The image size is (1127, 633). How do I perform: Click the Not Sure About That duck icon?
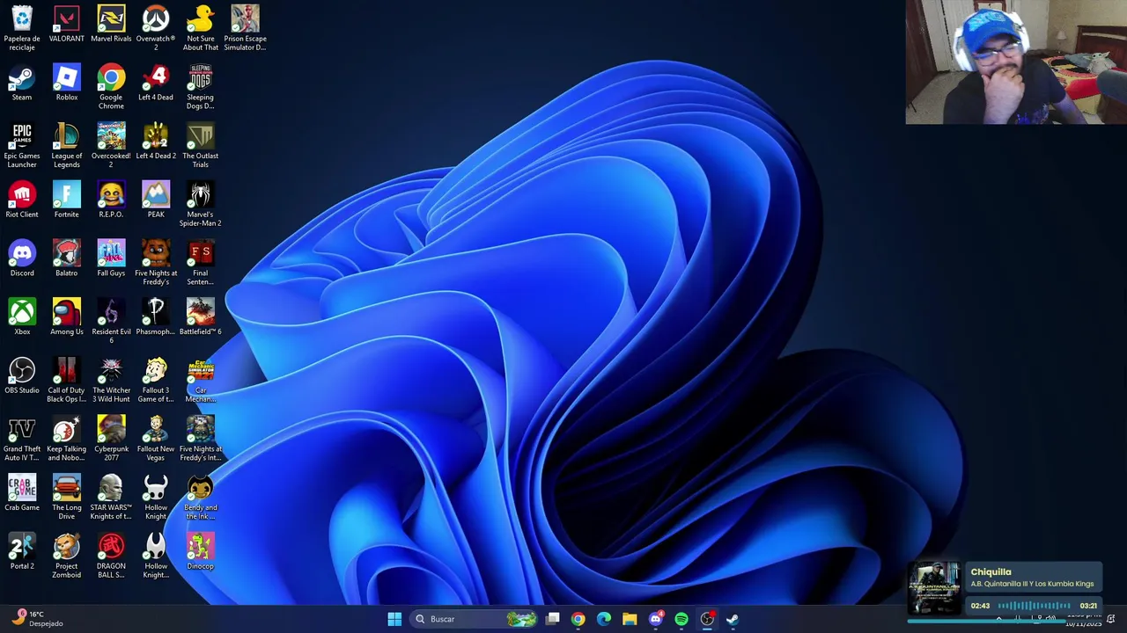(x=201, y=27)
